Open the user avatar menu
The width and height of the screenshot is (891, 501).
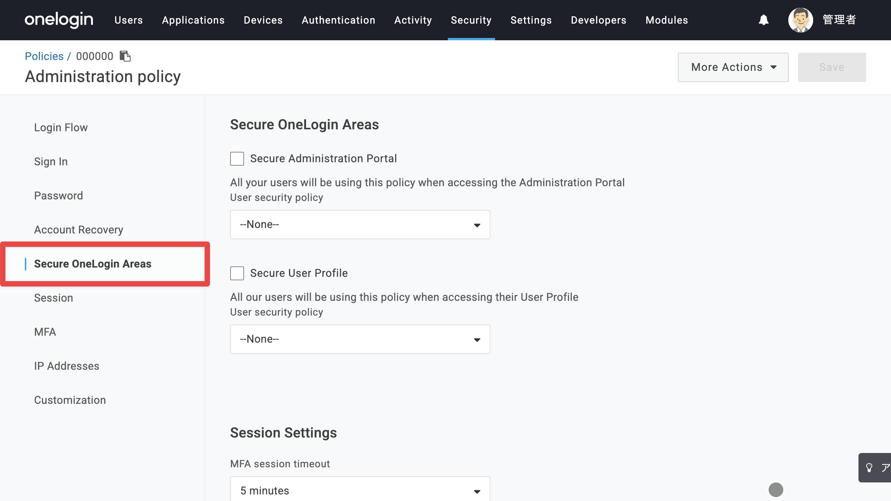click(x=800, y=20)
